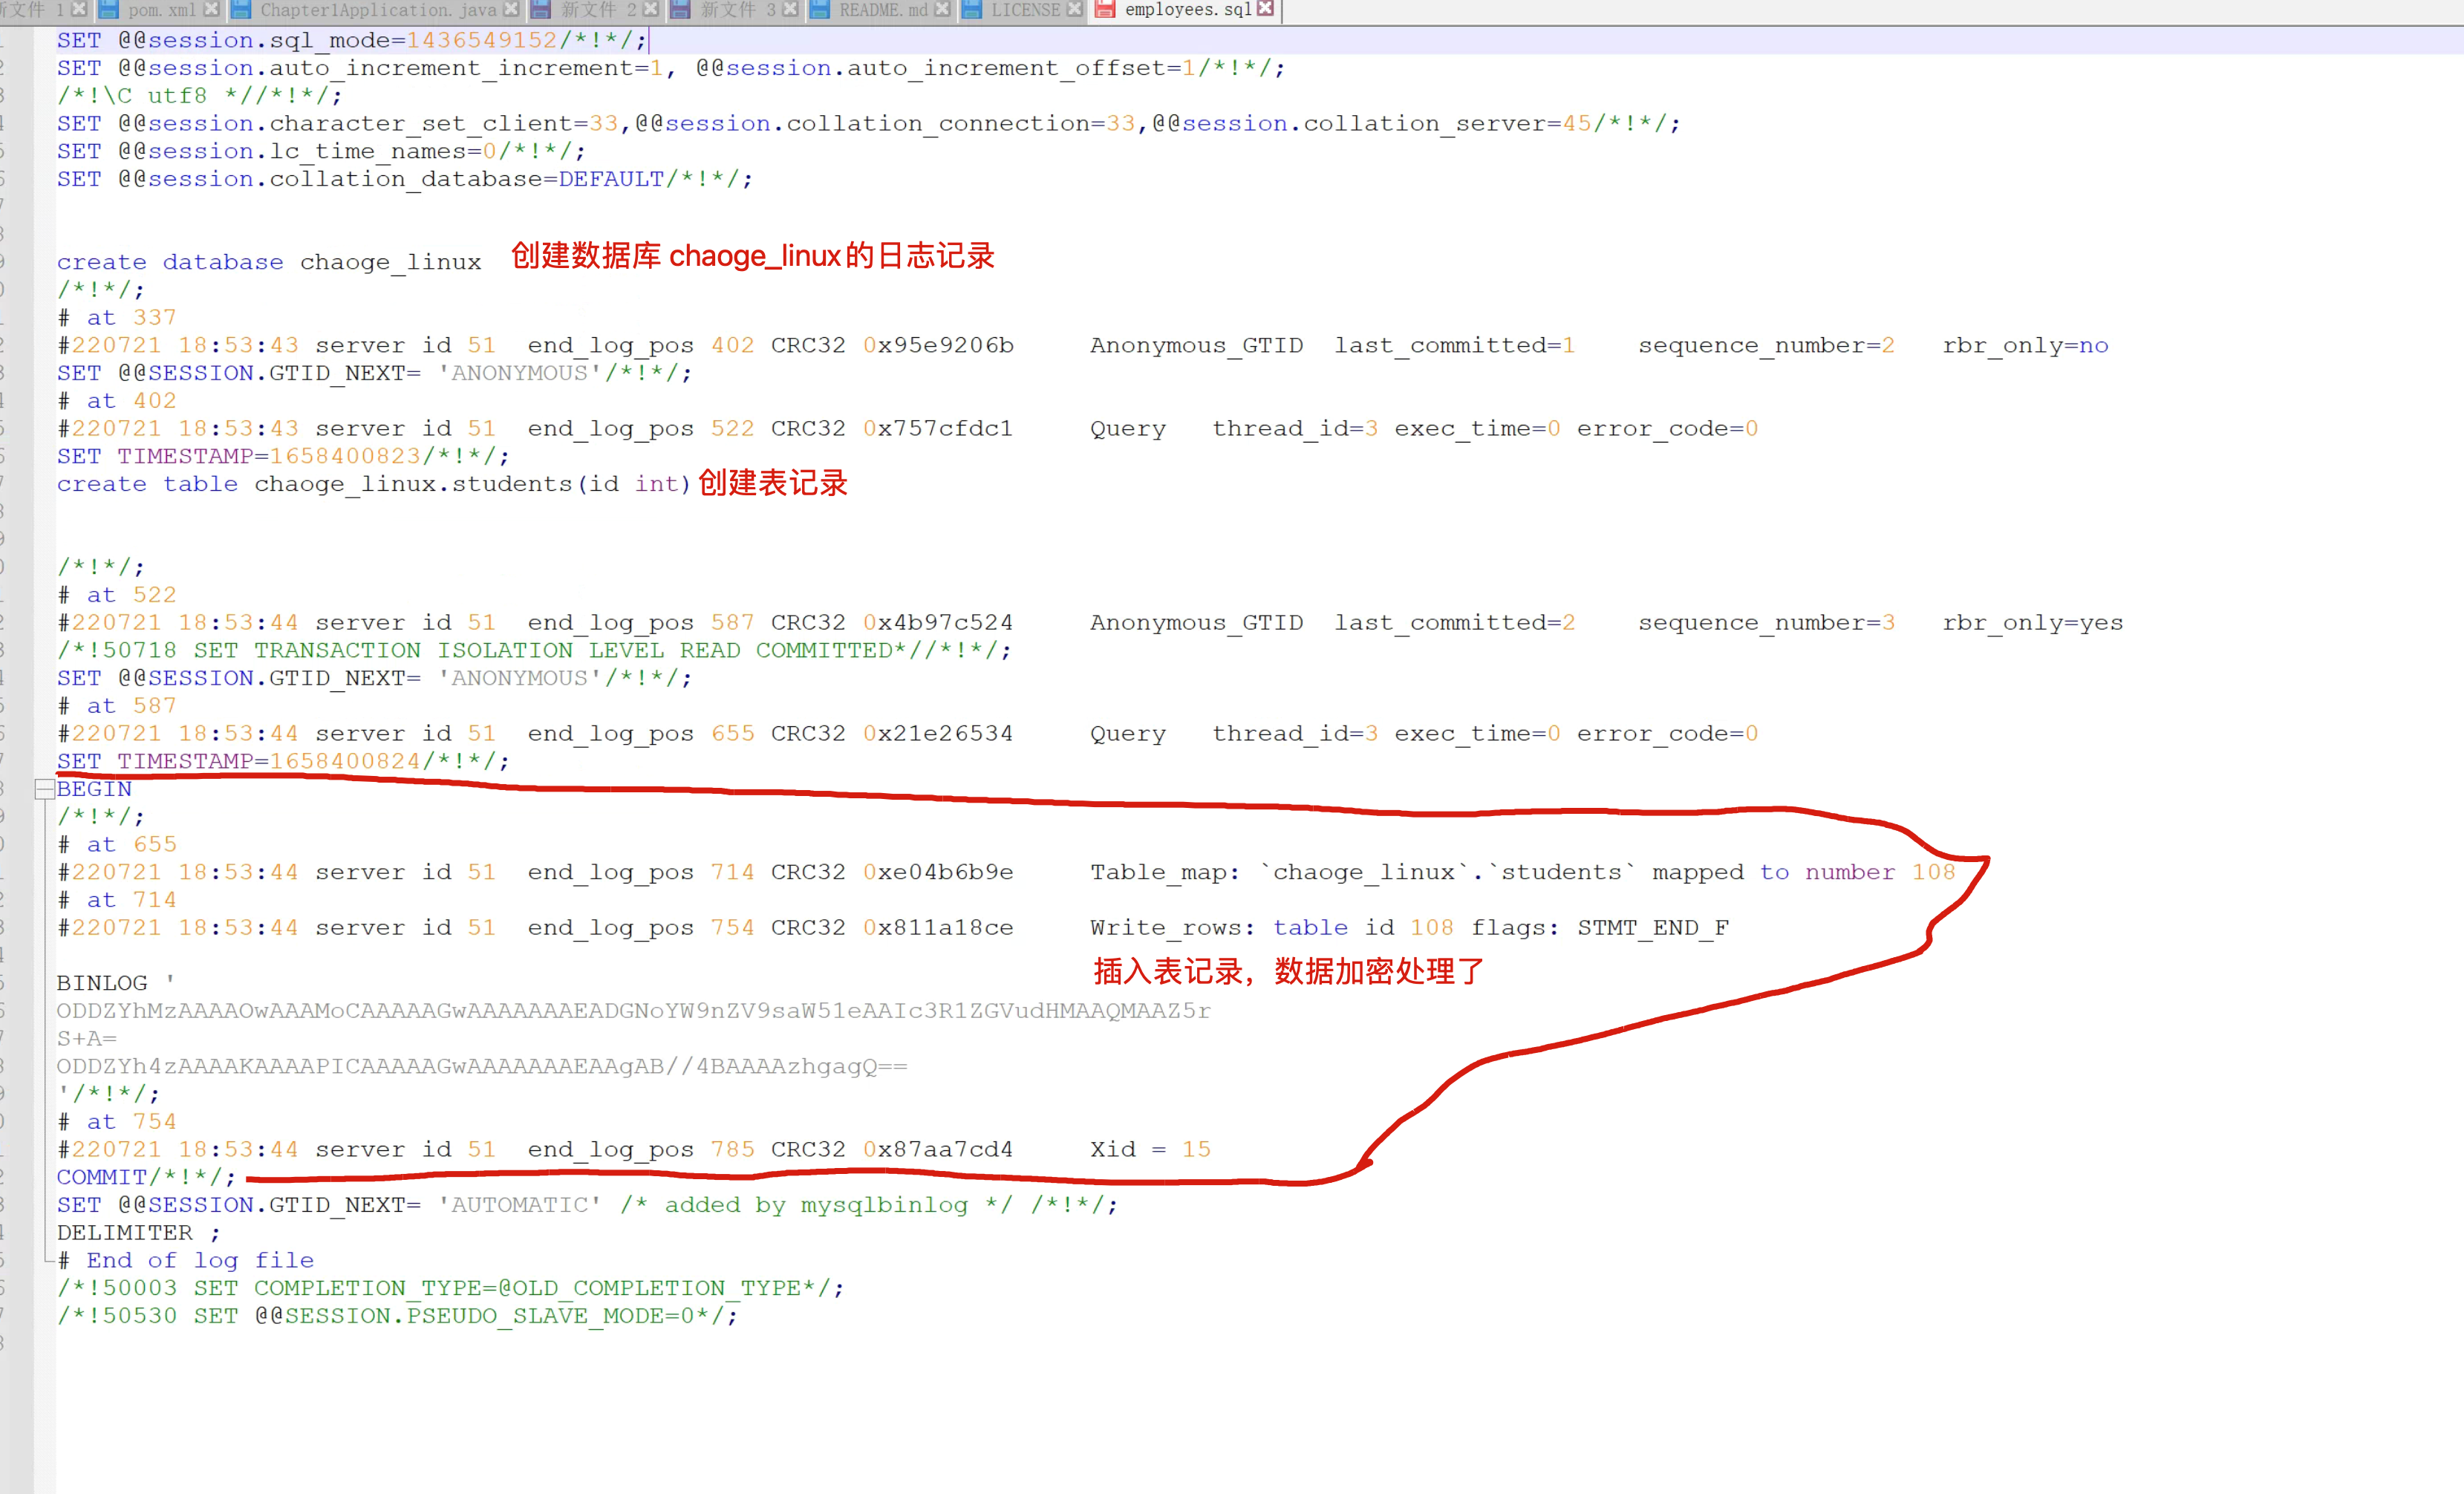2464x1494 pixels.
Task: Switch to the Chapter1Application.java tab
Action: pyautogui.click(x=378, y=9)
